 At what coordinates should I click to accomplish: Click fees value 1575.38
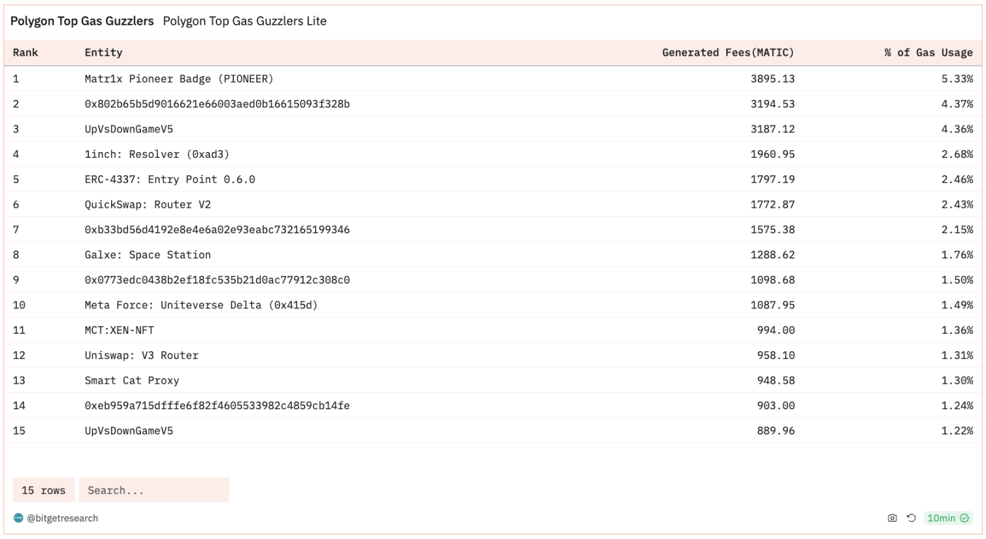(772, 229)
